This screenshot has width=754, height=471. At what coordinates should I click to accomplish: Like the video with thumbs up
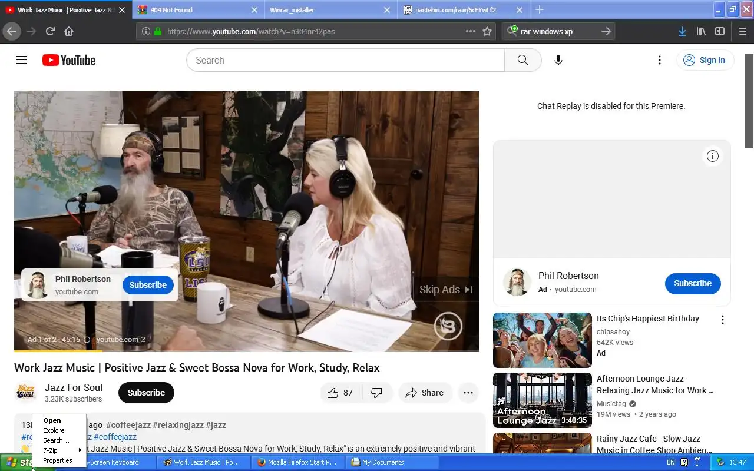coord(340,393)
